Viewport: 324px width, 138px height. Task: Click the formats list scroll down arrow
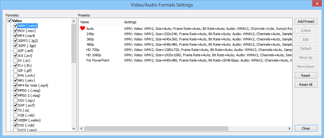[x=74, y=128]
